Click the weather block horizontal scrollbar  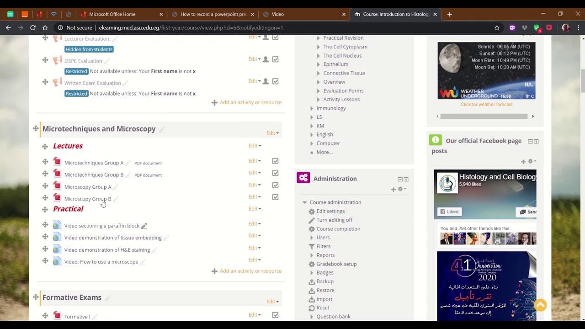(x=484, y=116)
